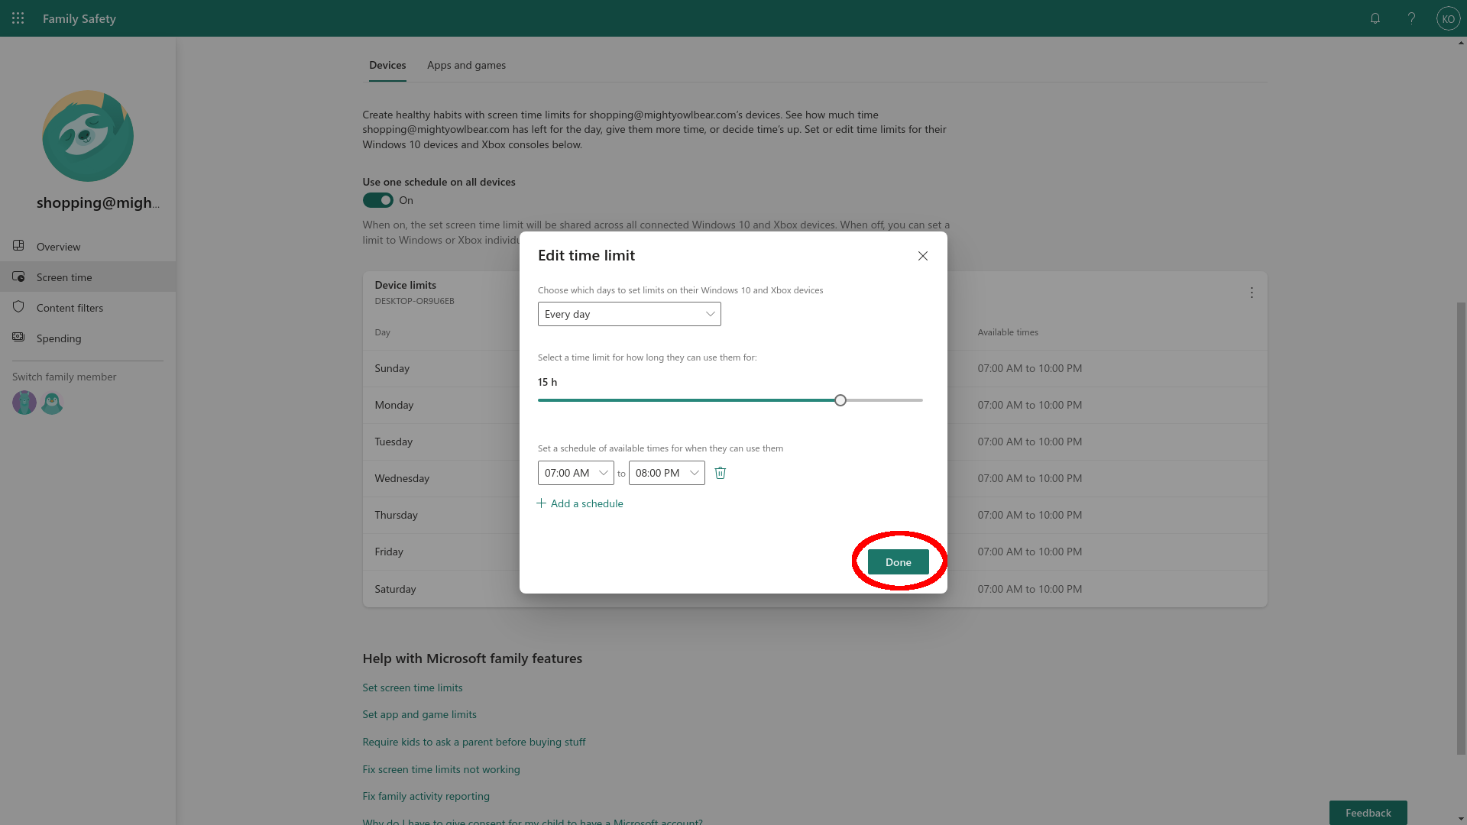Viewport: 1467px width, 825px height.
Task: Click the Spending money icon
Action: 18,338
